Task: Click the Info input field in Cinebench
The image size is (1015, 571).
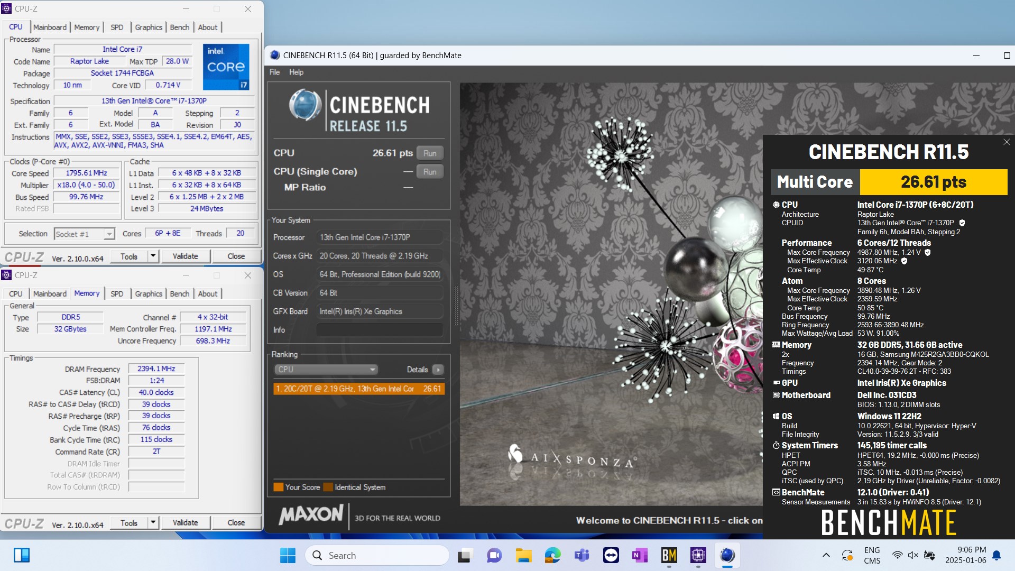Action: click(x=380, y=330)
